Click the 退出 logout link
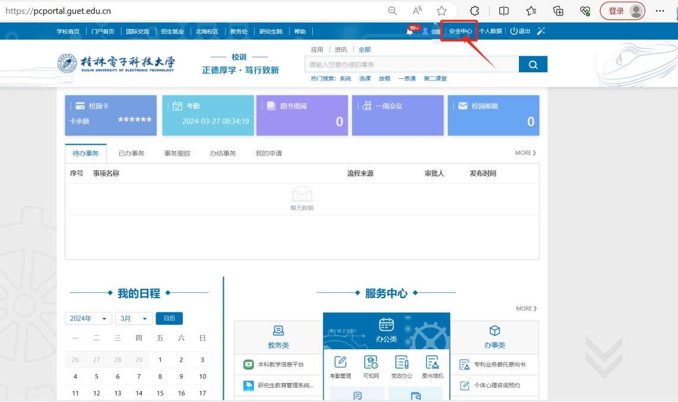 coord(520,31)
